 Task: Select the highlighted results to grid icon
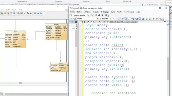(140, 19)
